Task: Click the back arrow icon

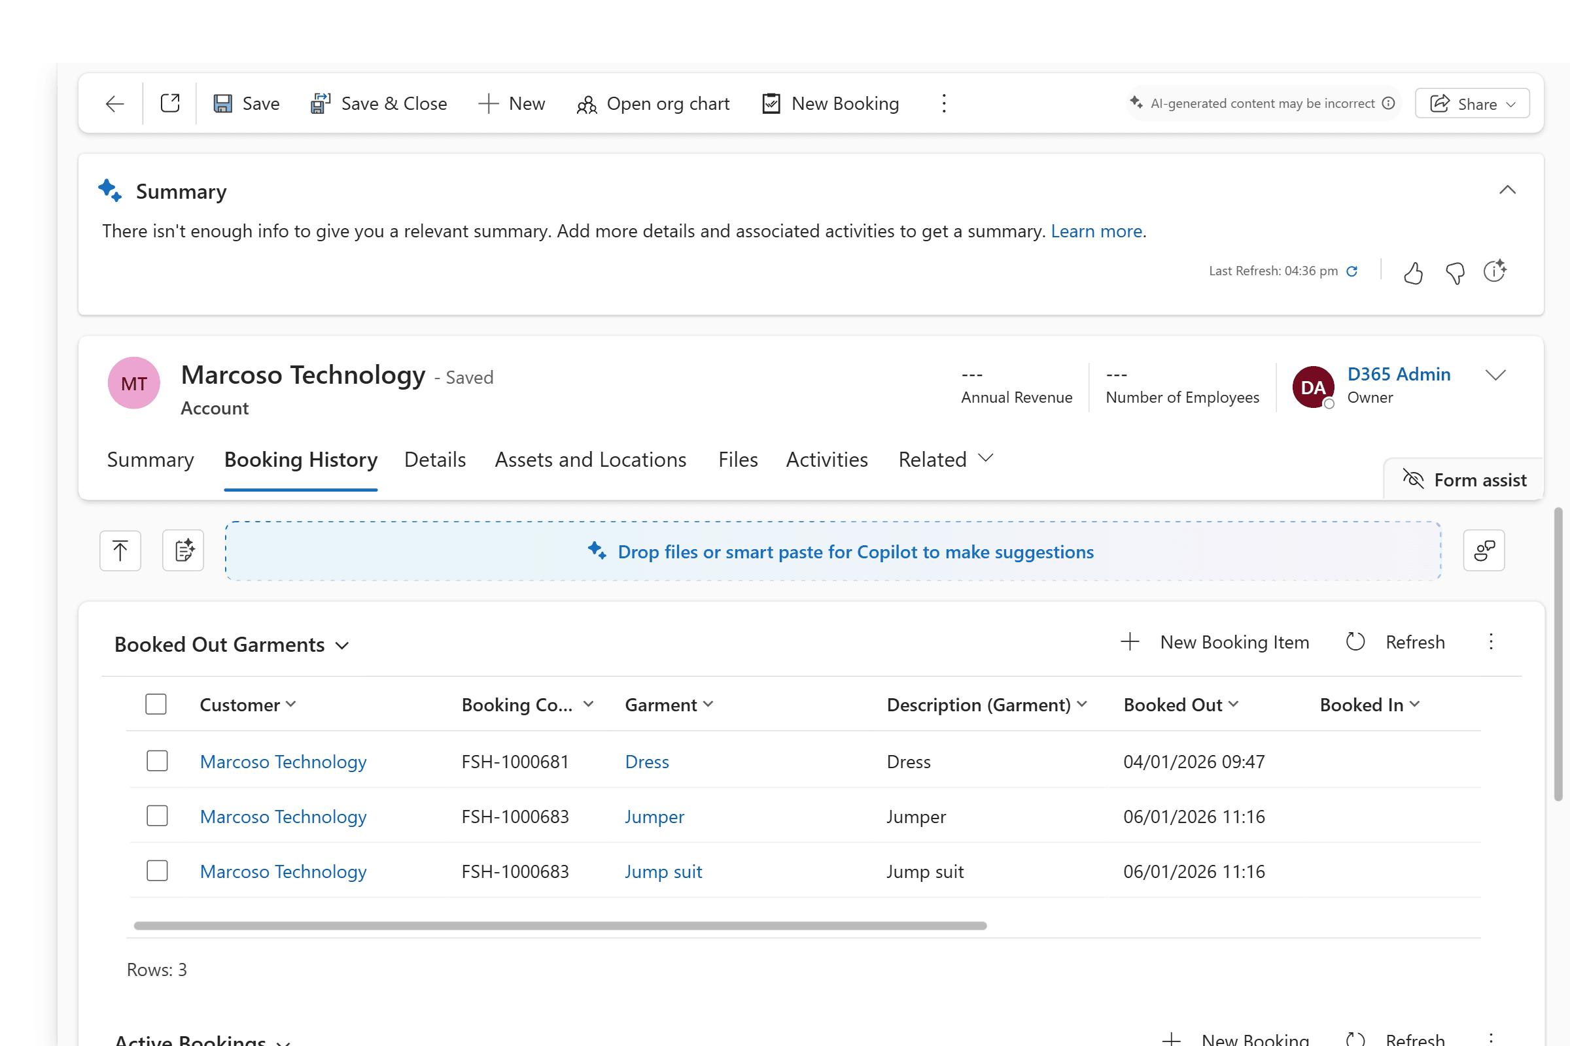Action: coord(115,103)
